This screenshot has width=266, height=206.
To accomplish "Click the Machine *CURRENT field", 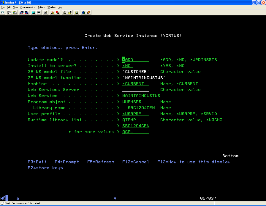I will (x=136, y=84).
